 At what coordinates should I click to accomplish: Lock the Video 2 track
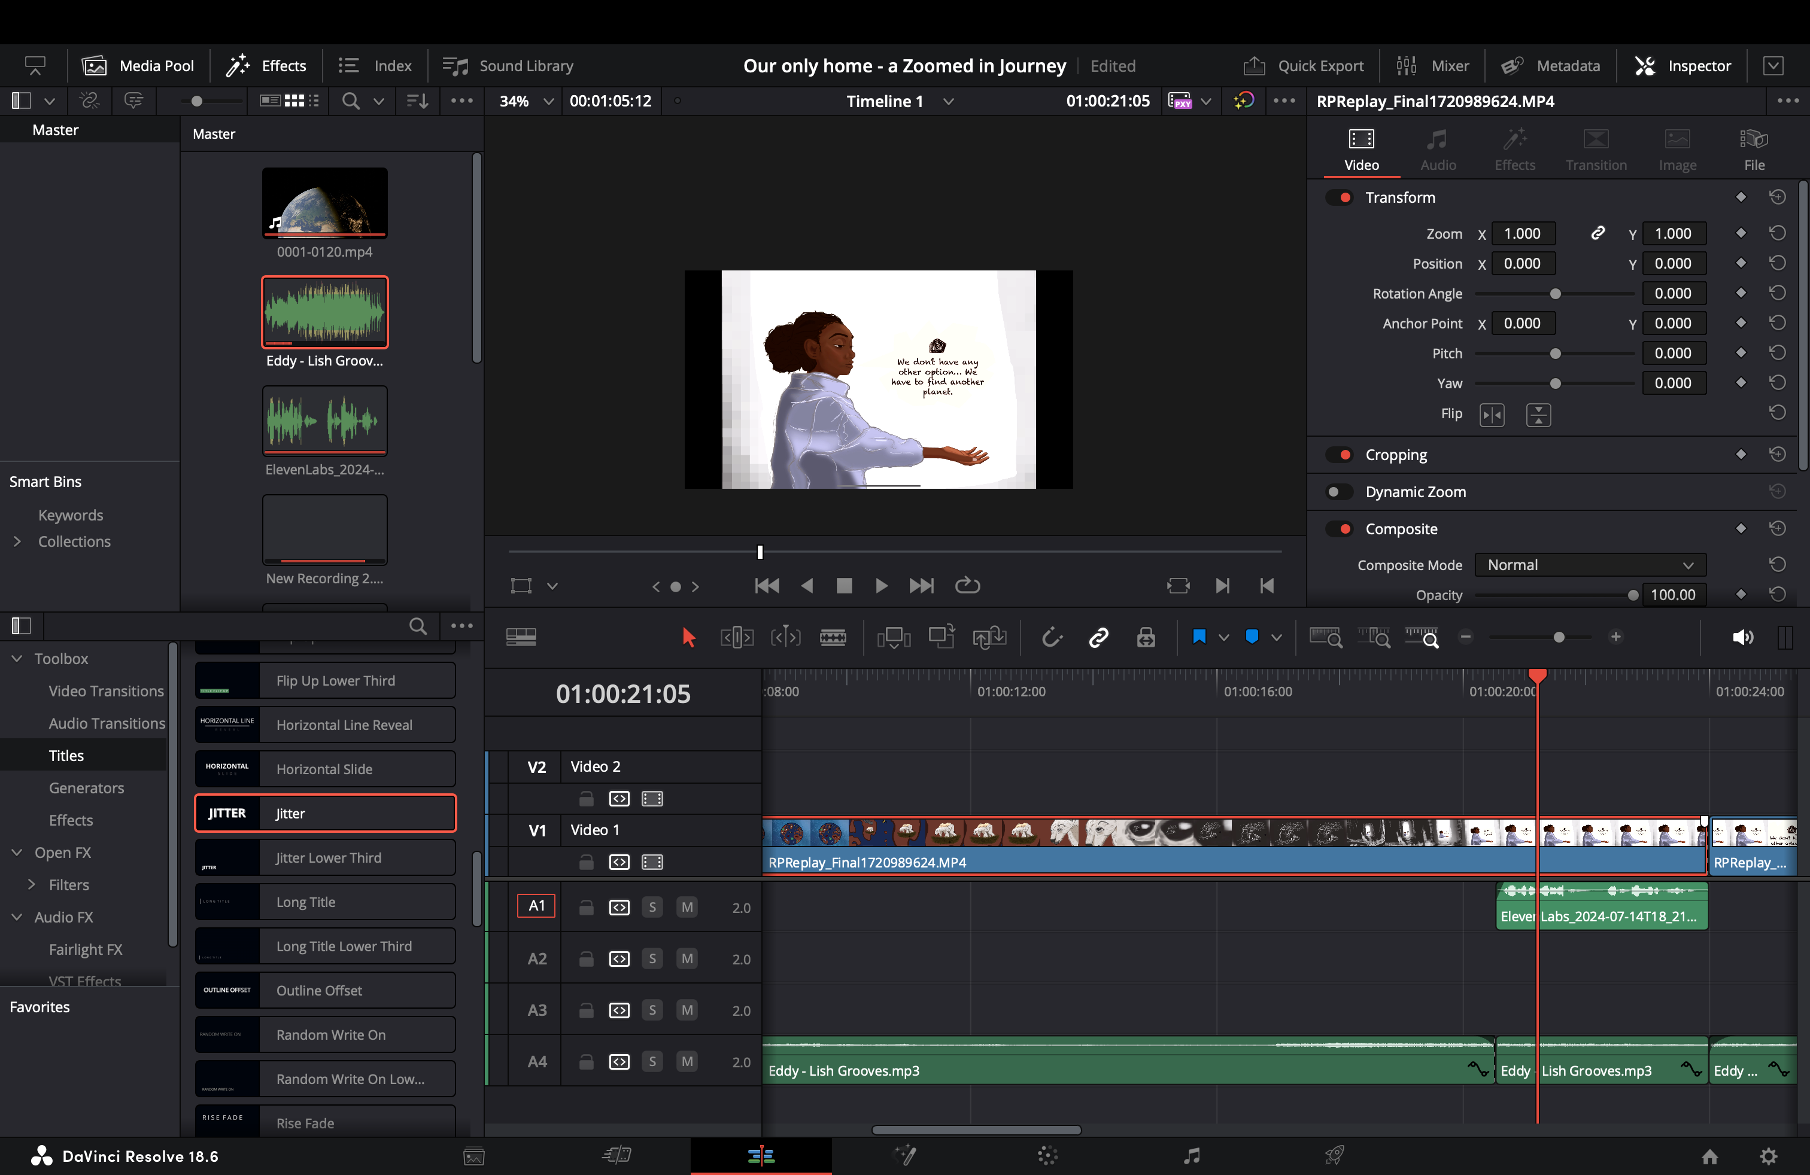click(x=585, y=798)
